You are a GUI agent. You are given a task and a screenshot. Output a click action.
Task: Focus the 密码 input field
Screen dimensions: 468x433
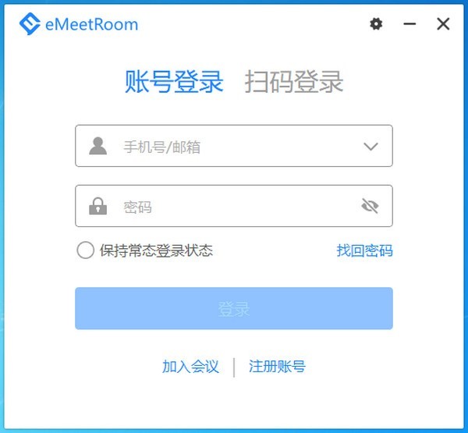coord(234,206)
